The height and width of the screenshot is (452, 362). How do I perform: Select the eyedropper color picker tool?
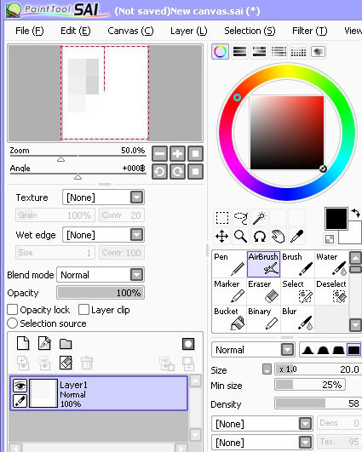[296, 237]
